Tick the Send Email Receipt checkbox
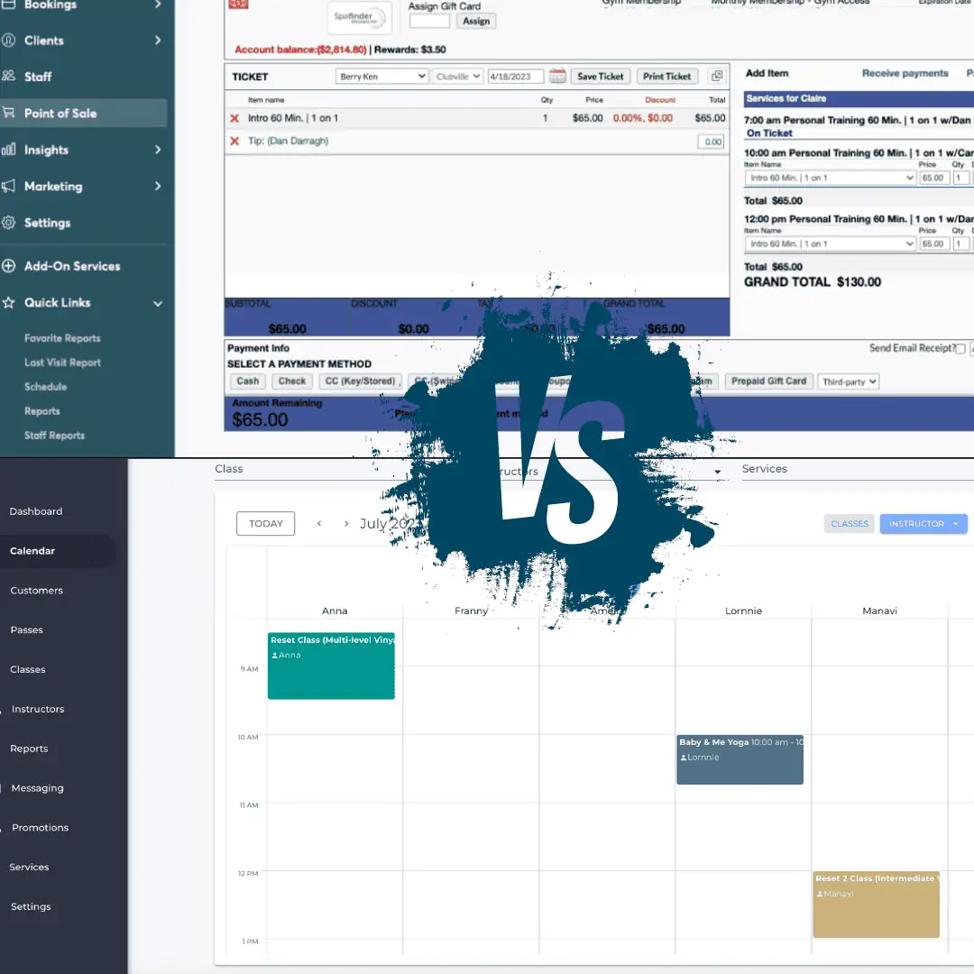Image resolution: width=974 pixels, height=974 pixels. point(960,348)
